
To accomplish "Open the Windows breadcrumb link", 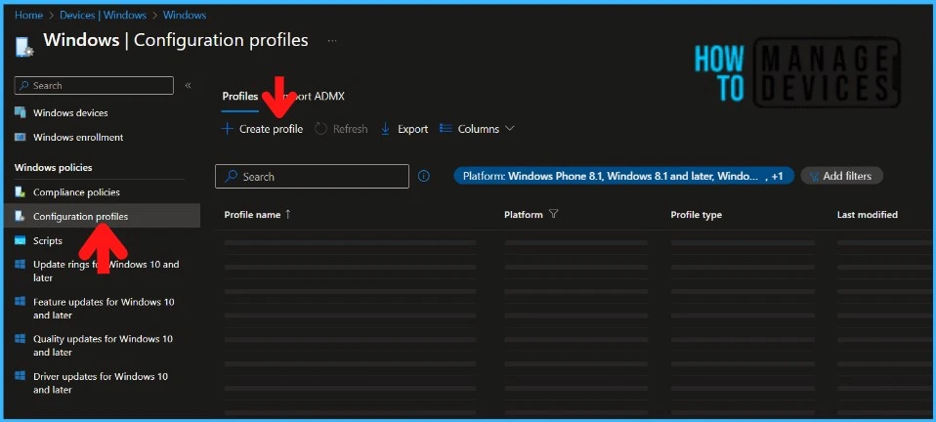I will [185, 15].
